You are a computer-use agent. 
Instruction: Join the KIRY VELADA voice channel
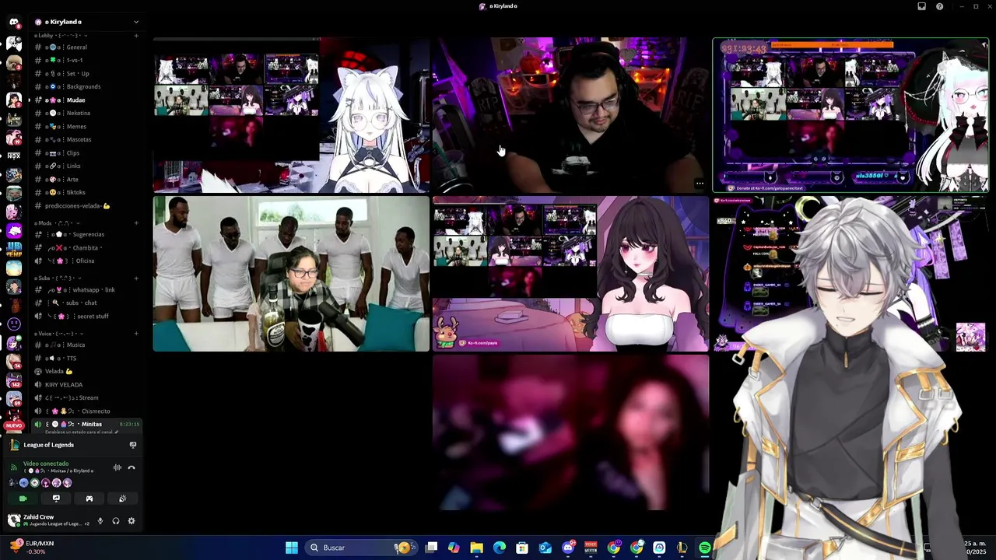pos(86,384)
